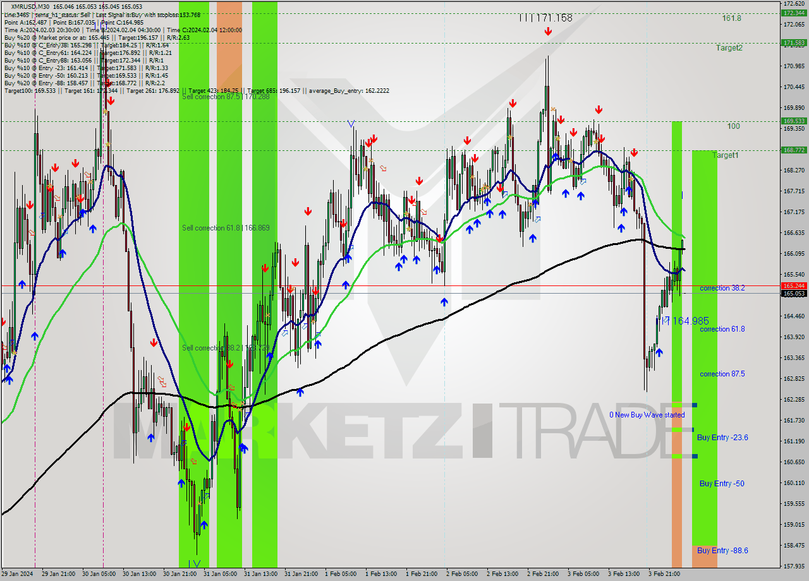Select the 171.158 peak price label
Image resolution: width=809 pixels, height=581 pixels.
click(x=546, y=18)
